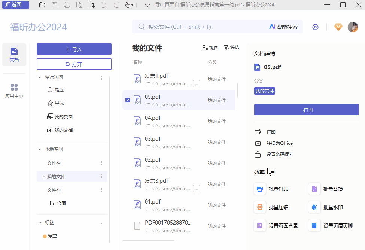Click the 导入 import button
Viewport: 365px width, 250px height.
[x=74, y=49]
